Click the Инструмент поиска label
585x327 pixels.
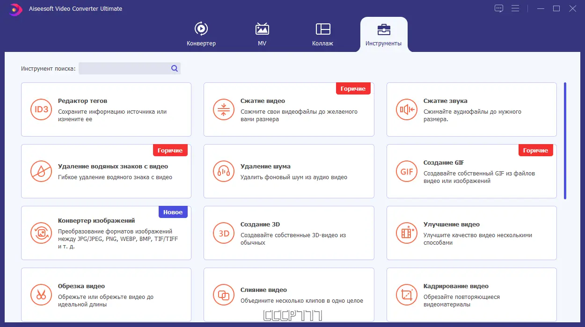click(x=48, y=68)
